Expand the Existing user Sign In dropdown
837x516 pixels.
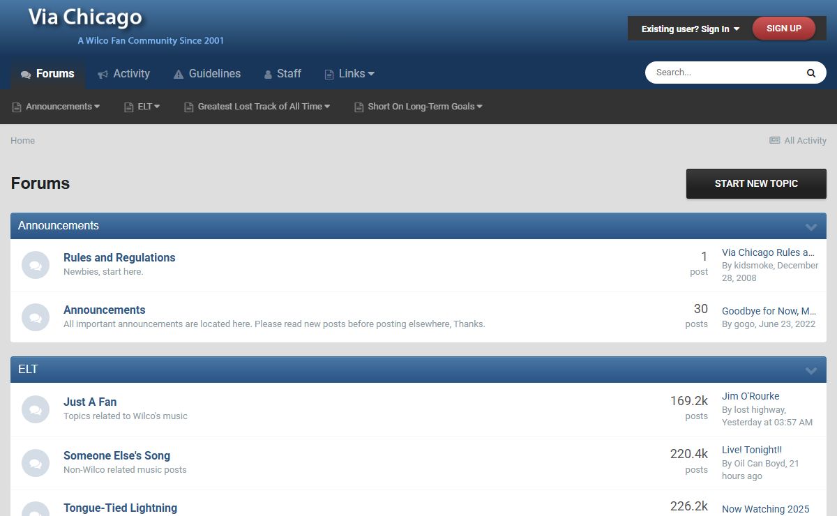click(x=691, y=29)
